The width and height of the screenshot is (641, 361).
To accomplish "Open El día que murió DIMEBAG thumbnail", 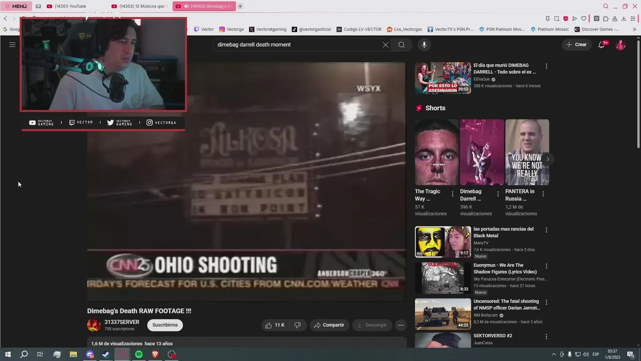I will 443,78.
